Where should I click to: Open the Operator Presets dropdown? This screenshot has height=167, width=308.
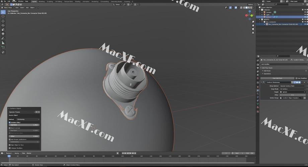(x=22, y=112)
